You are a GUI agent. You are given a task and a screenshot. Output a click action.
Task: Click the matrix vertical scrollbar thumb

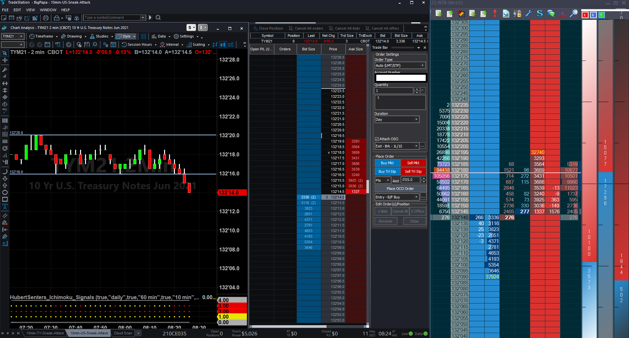(367, 186)
